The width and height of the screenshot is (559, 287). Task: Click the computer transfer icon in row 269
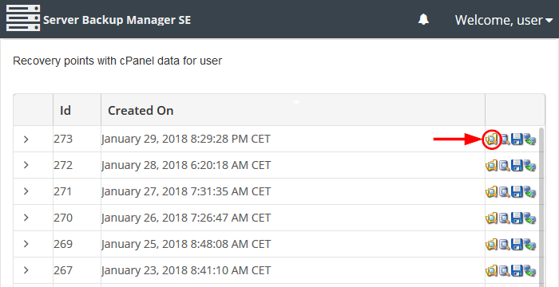529,244
